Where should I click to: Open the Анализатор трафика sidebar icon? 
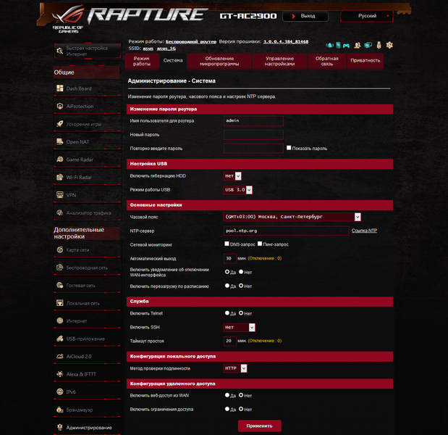pyautogui.click(x=60, y=212)
